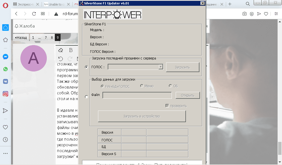The image size is (282, 165).
Task: Search tabs with magnifier icon
Action: pos(248,4)
